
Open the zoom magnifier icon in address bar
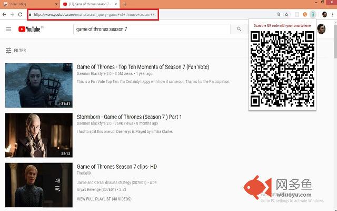tap(279, 14)
